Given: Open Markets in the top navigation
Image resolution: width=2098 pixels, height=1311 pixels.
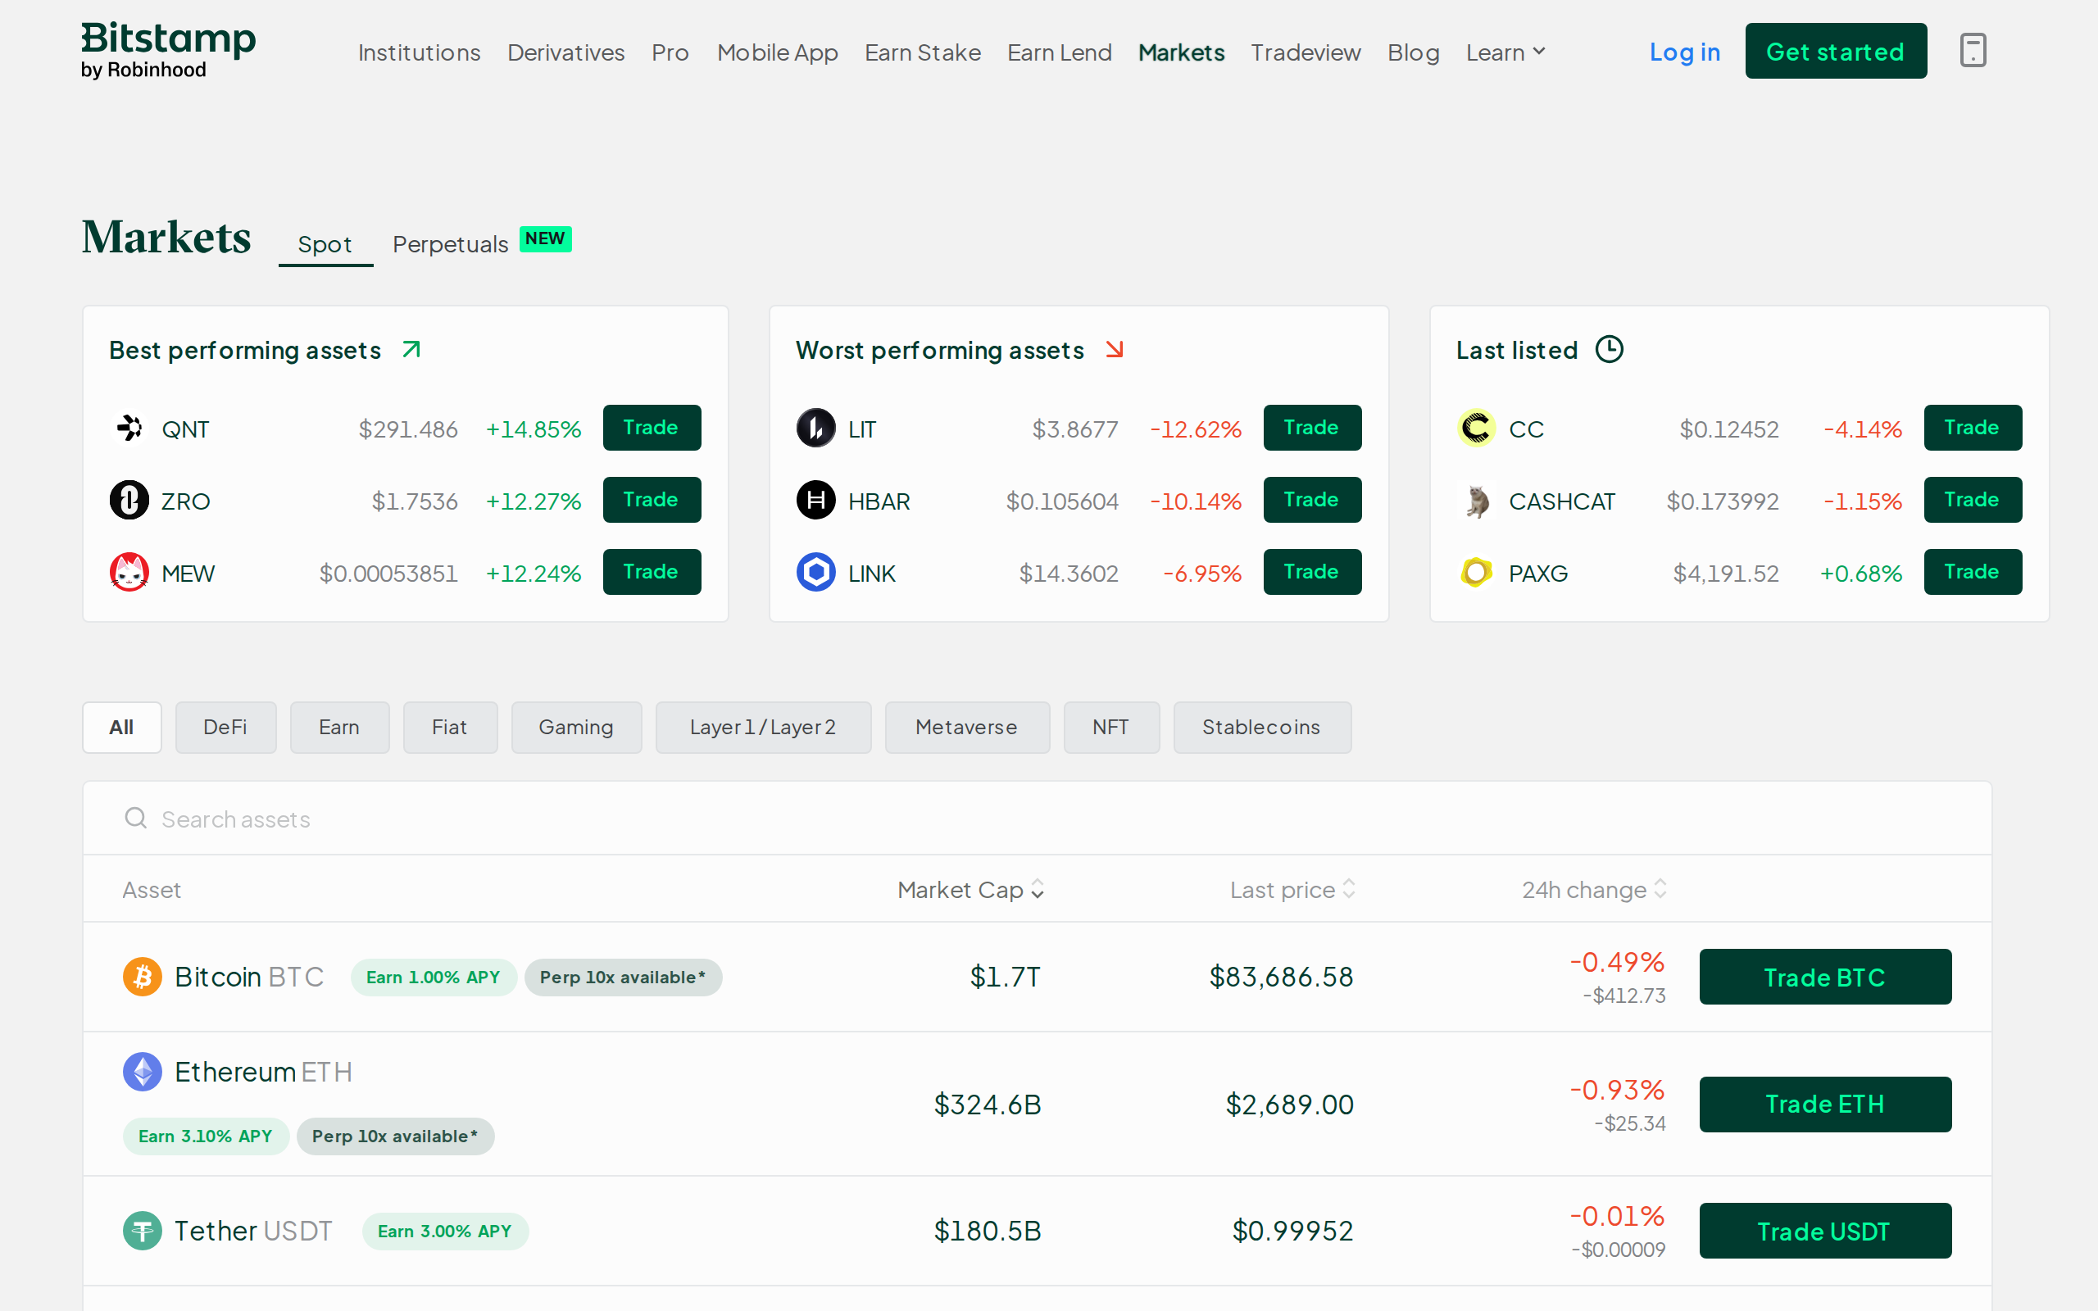Looking at the screenshot, I should point(1181,52).
